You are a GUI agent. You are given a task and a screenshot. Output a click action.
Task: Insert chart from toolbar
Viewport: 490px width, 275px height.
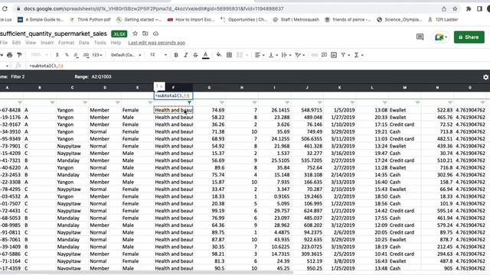pos(334,55)
